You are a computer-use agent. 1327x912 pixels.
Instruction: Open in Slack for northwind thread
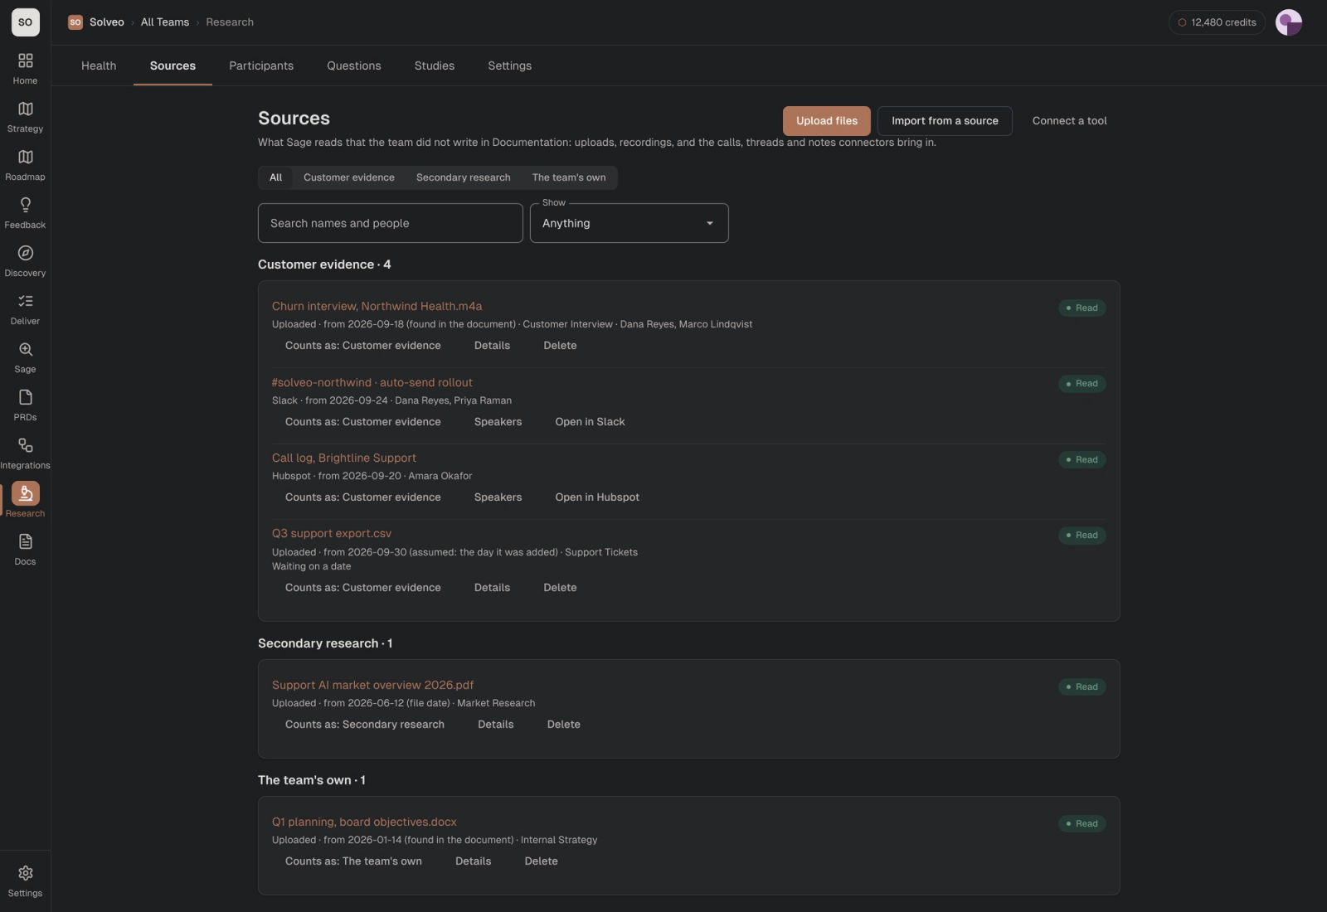tap(590, 422)
